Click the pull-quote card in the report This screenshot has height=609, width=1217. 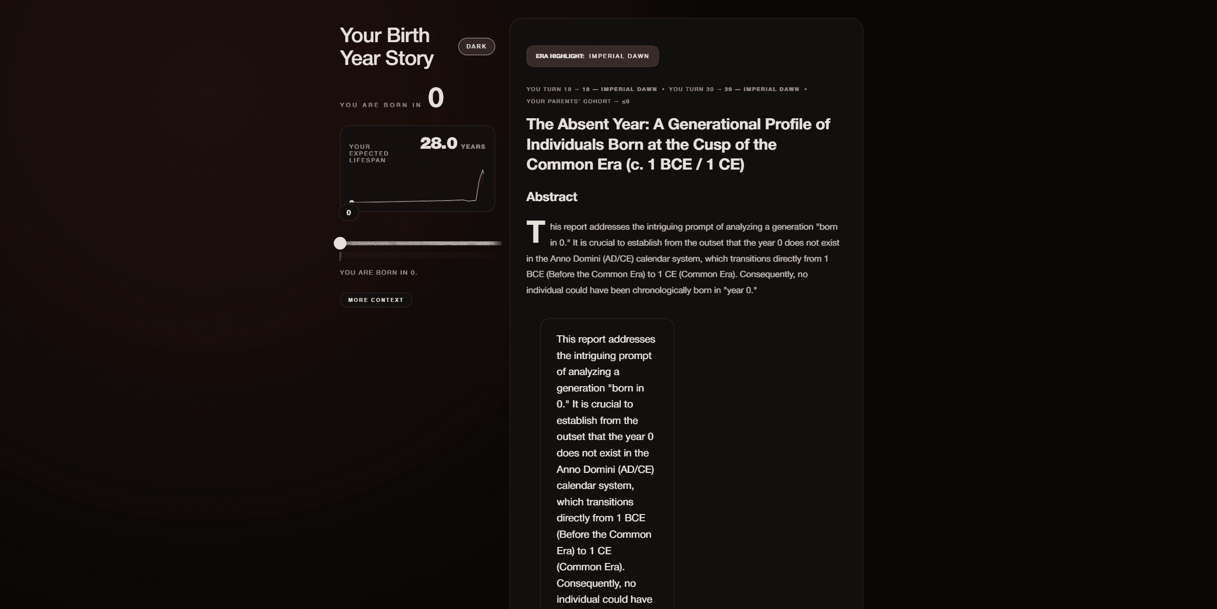click(x=607, y=460)
